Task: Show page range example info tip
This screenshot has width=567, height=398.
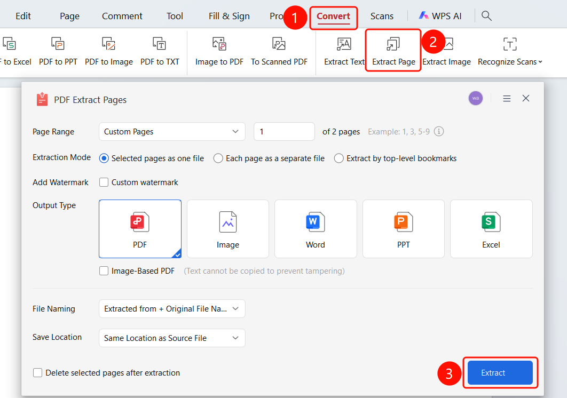Action: [439, 132]
